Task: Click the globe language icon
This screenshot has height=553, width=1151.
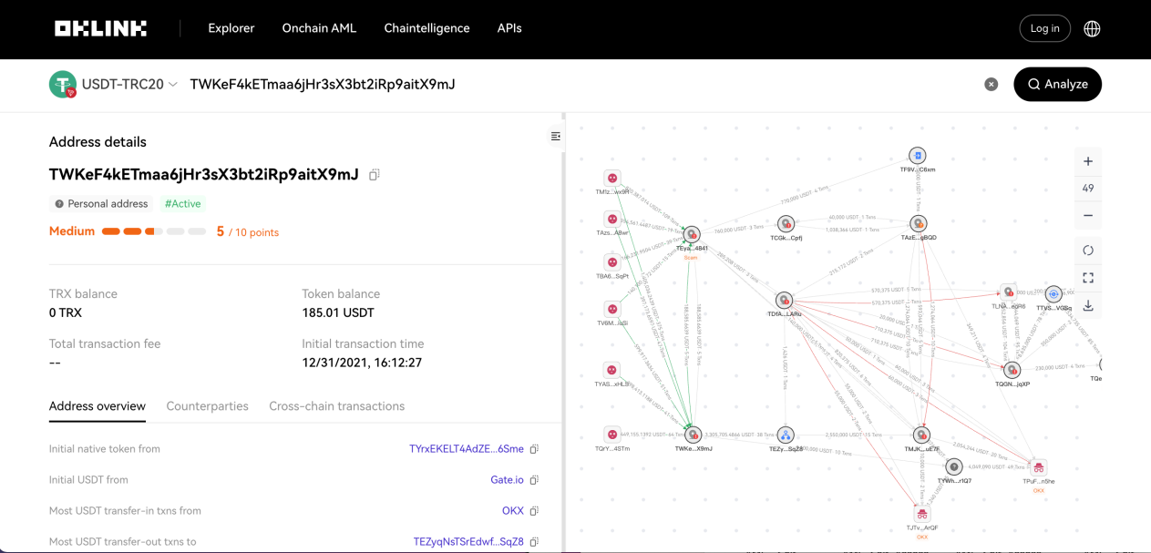Action: point(1092,28)
